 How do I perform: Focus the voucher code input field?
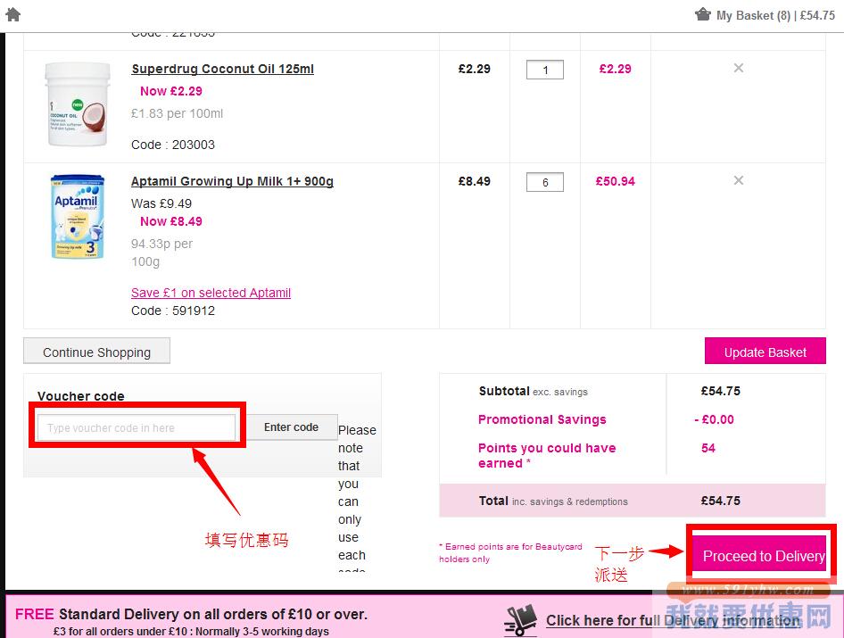pos(137,427)
